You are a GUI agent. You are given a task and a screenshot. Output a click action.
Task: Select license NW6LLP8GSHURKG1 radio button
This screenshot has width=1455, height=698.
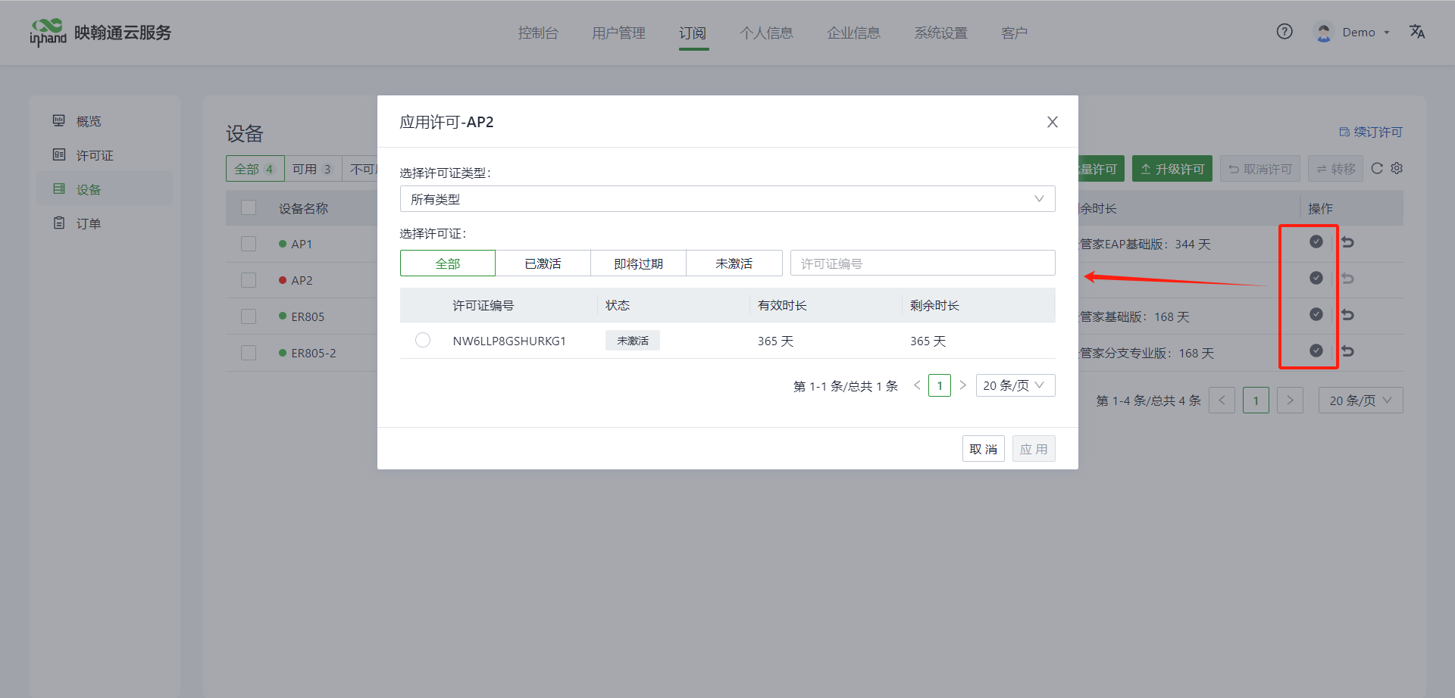pyautogui.click(x=423, y=341)
